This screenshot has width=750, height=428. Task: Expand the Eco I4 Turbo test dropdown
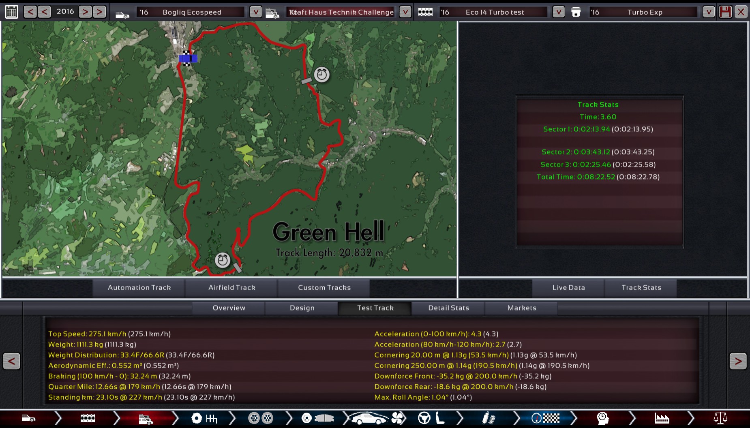pyautogui.click(x=559, y=12)
